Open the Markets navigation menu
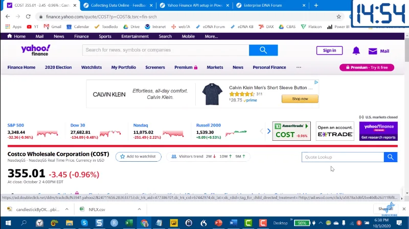Screen dimensions: 409x229 215,67
